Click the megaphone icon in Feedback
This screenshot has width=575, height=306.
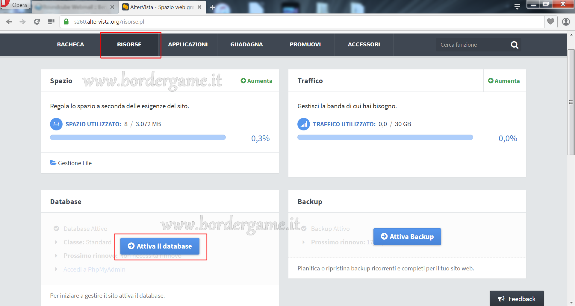[x=501, y=299]
